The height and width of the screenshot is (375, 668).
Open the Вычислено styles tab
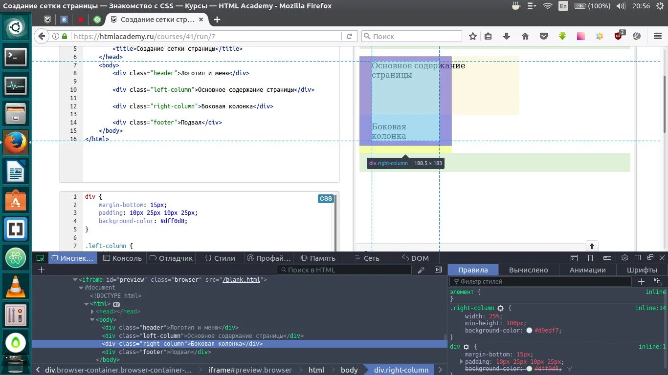point(528,270)
